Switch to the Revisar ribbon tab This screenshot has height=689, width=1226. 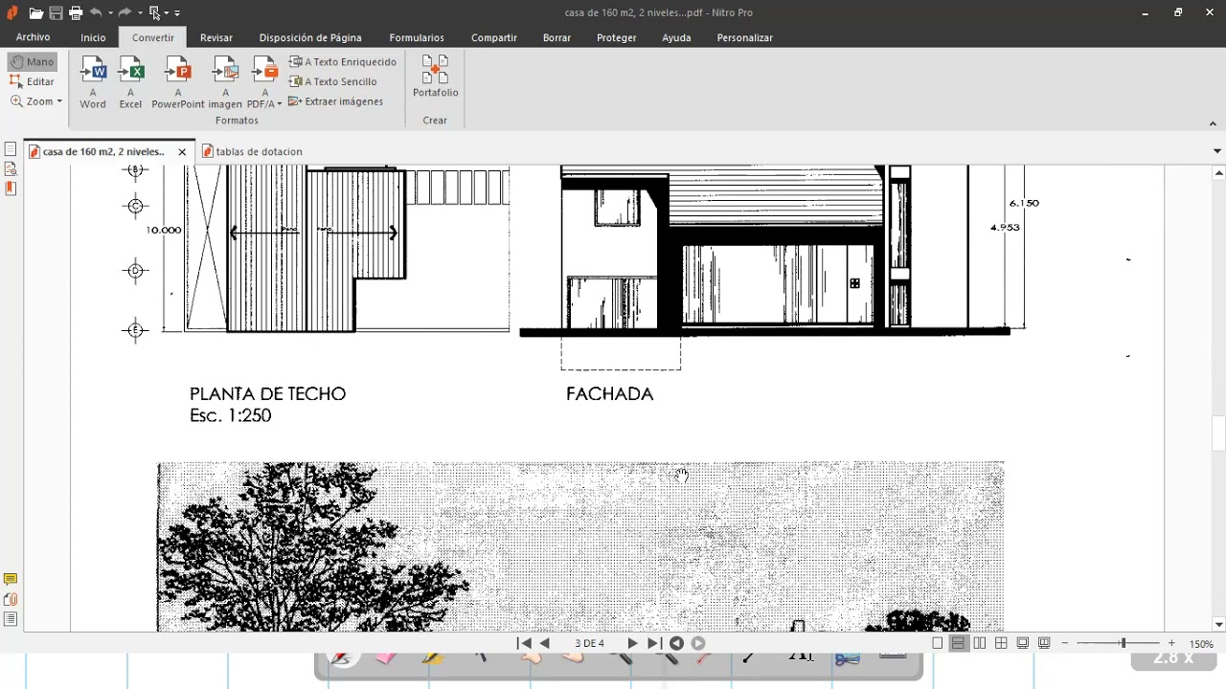point(216,37)
